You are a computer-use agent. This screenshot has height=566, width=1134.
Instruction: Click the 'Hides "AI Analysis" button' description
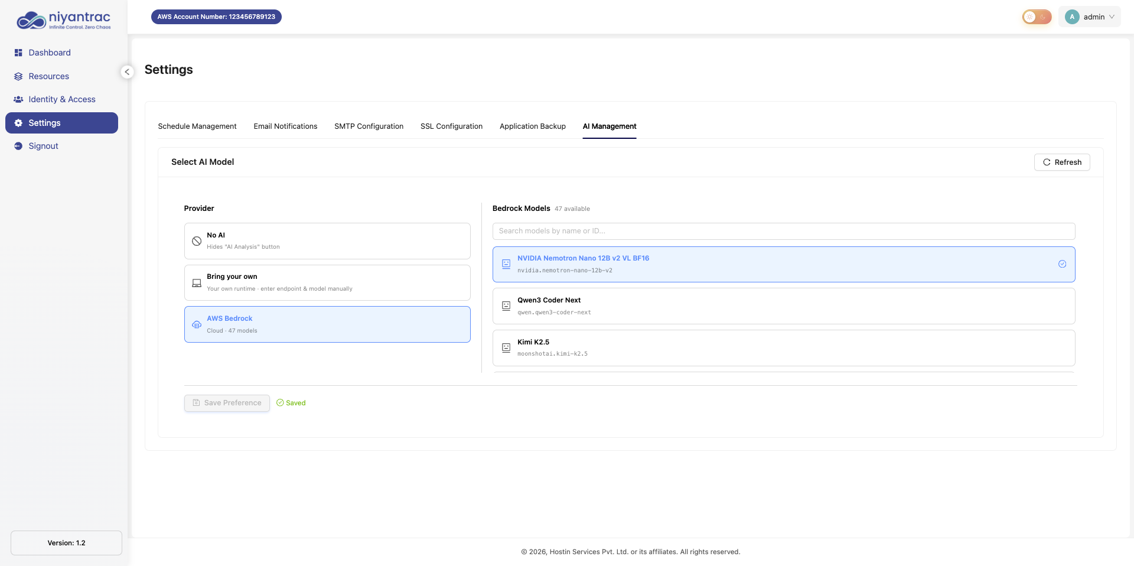click(x=243, y=247)
